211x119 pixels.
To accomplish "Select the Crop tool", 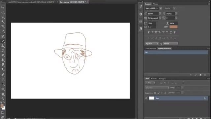I will click(3, 26).
